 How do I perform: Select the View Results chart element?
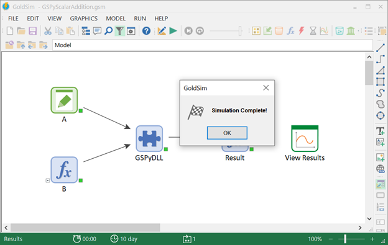305,138
